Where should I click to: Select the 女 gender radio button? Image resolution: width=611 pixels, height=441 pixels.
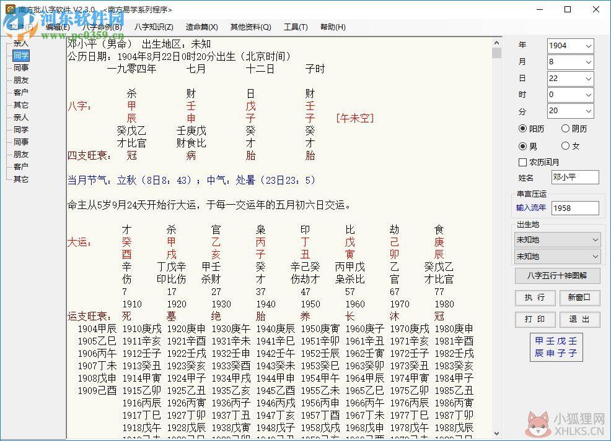coord(571,146)
